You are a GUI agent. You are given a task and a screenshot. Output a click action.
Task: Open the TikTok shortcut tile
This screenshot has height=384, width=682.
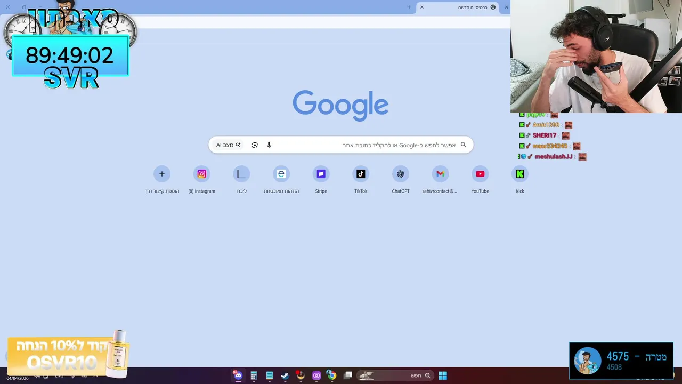pyautogui.click(x=361, y=179)
